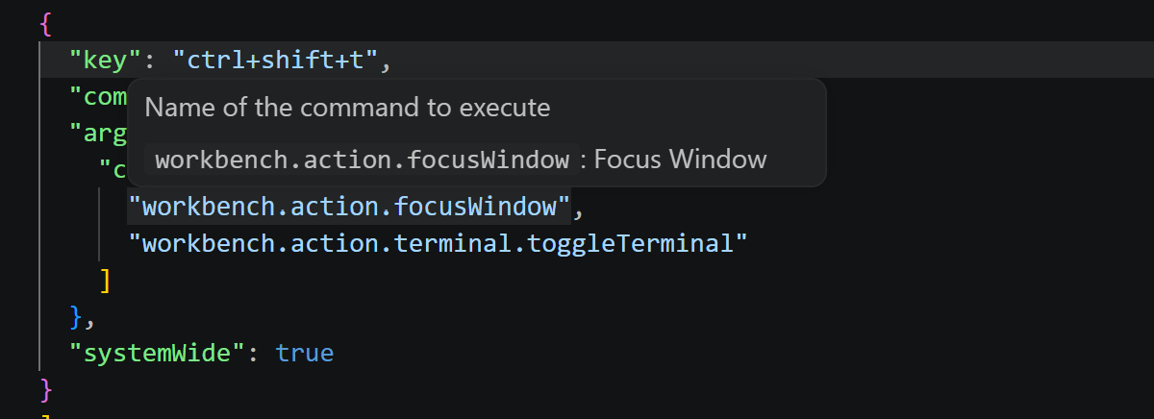Image resolution: width=1154 pixels, height=419 pixels.
Task: Click the blue closing curly brace with comma
Action: click(x=83, y=316)
